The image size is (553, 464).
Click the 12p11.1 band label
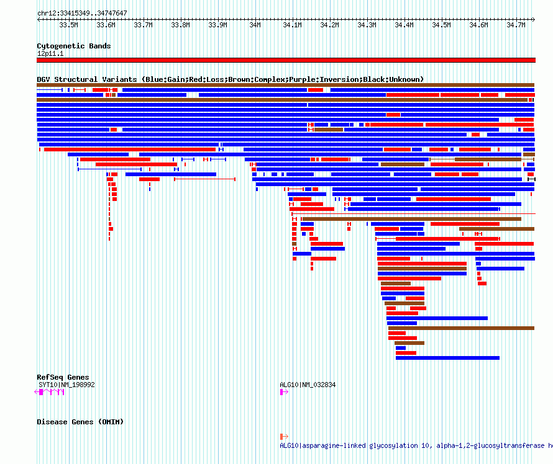point(50,53)
